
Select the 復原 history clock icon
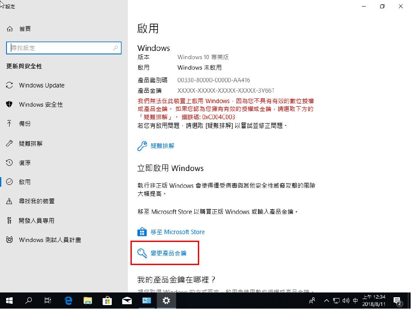point(10,163)
